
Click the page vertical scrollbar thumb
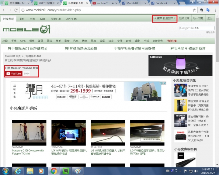(x=217, y=39)
